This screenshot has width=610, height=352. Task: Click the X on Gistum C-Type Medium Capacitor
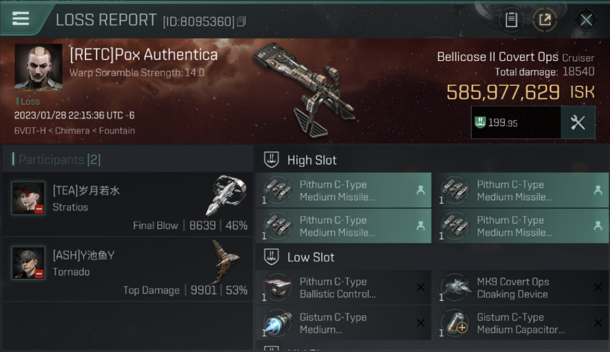coord(598,323)
